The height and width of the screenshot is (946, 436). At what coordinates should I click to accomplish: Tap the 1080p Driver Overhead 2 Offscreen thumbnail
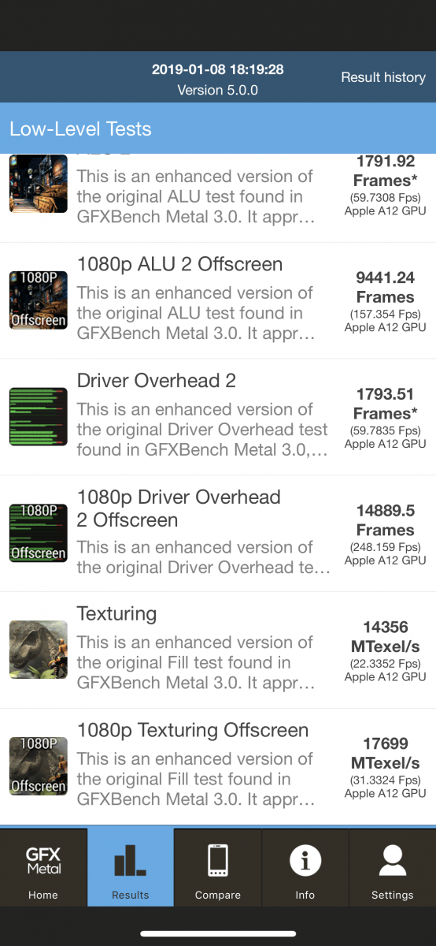tap(39, 533)
